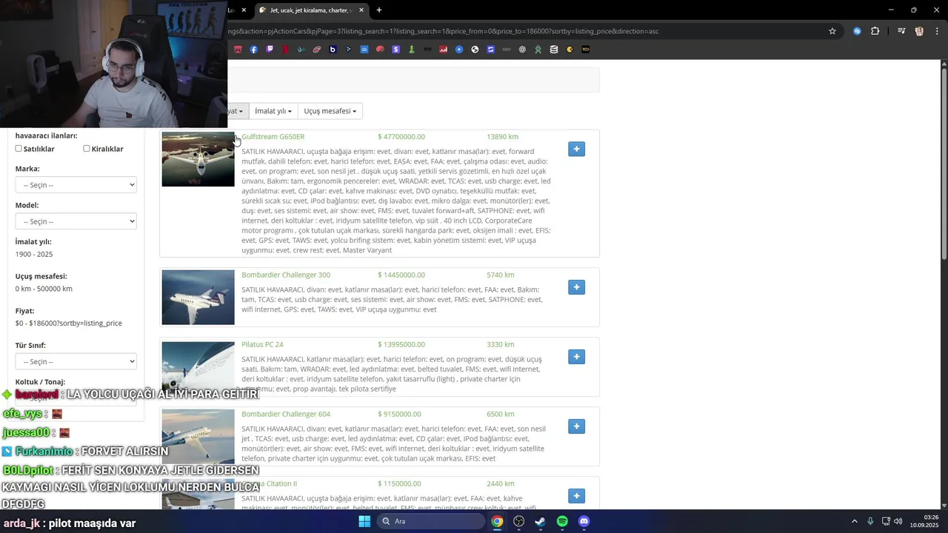The height and width of the screenshot is (533, 948).
Task: Open the Pilatus PC 24 thumbnail
Action: click(x=198, y=366)
